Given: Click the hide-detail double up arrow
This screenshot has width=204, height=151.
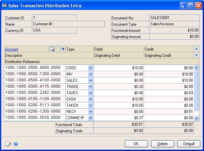Looking at the screenshot, I should 196,49.
